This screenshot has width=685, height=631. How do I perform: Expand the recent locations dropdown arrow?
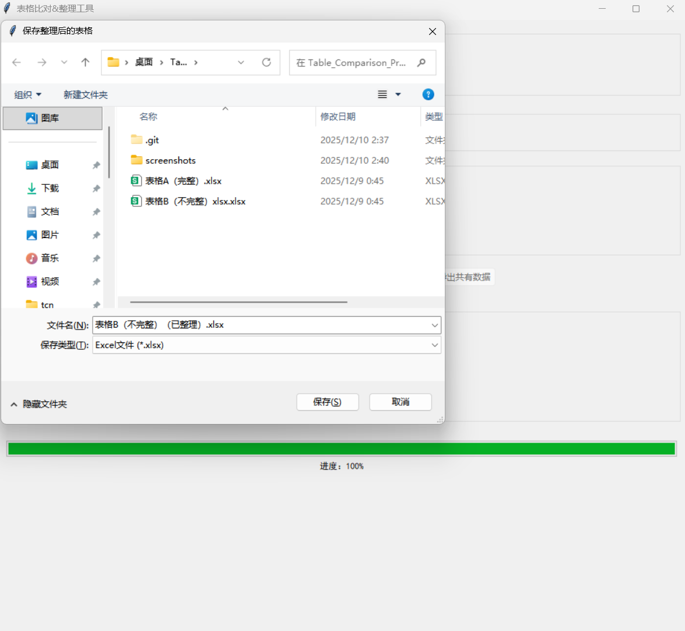[x=64, y=62]
